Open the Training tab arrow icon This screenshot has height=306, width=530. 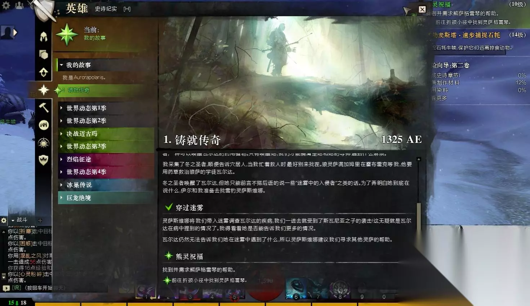[44, 72]
